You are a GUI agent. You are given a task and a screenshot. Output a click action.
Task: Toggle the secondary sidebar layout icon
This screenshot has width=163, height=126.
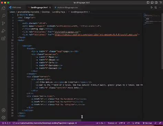(156, 2)
